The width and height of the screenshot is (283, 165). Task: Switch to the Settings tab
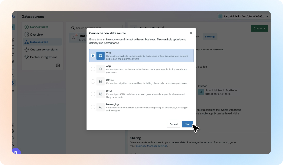pos(210,37)
